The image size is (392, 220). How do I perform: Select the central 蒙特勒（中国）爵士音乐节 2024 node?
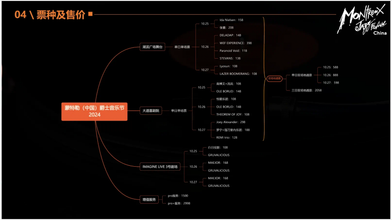pos(94,111)
